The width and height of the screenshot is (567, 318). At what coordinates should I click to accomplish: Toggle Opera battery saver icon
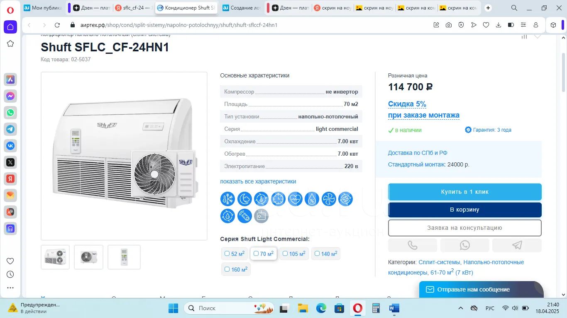click(511, 25)
